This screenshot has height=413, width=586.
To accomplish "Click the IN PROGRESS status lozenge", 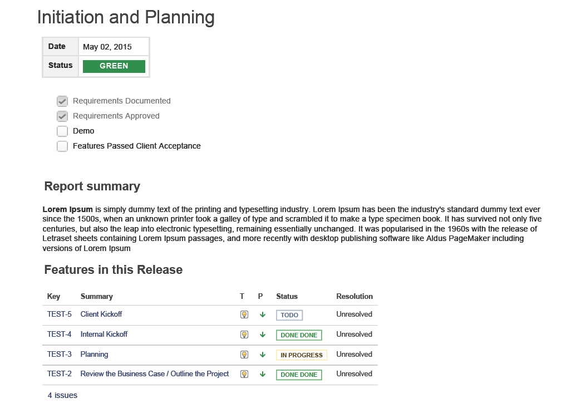I will pos(302,355).
